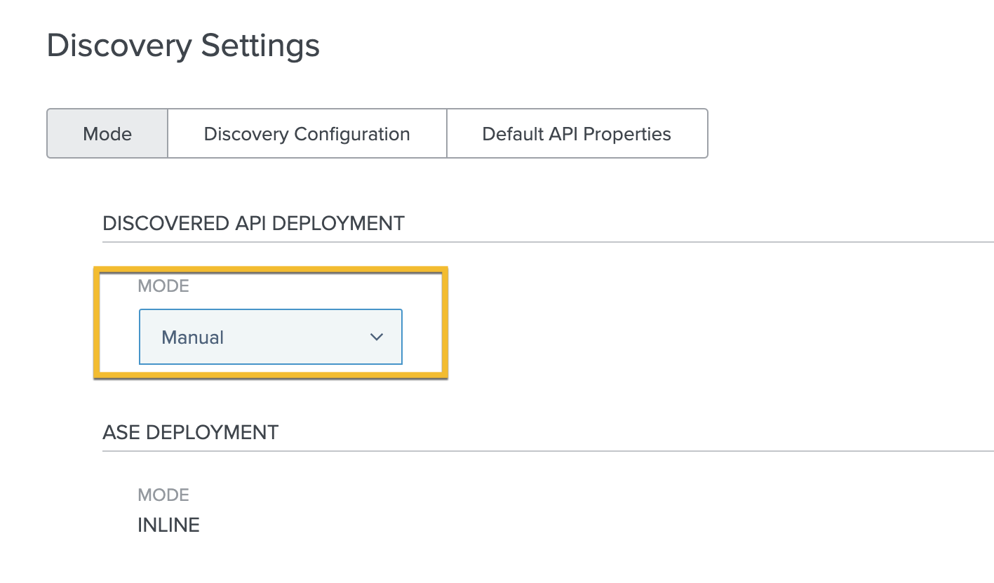Click the Discovery Settings page heading
This screenshot has height=583, width=994.
point(183,46)
